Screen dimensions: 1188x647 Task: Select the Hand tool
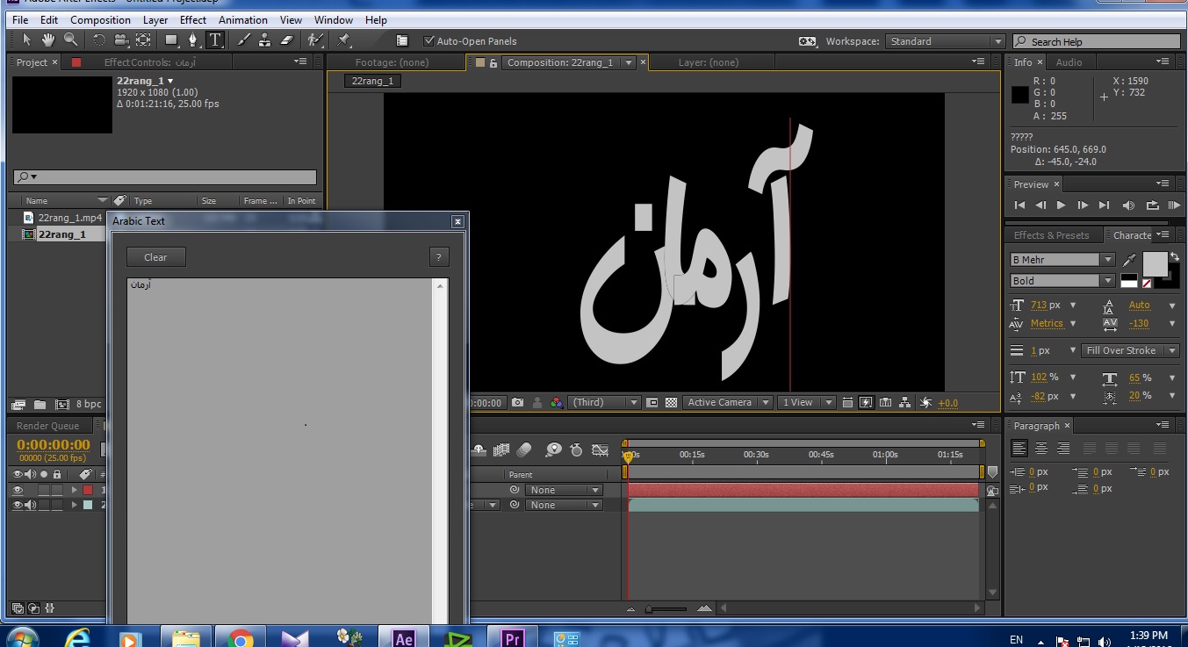pos(48,40)
